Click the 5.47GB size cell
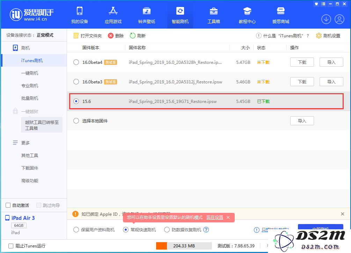351x253 pixels. (243, 62)
